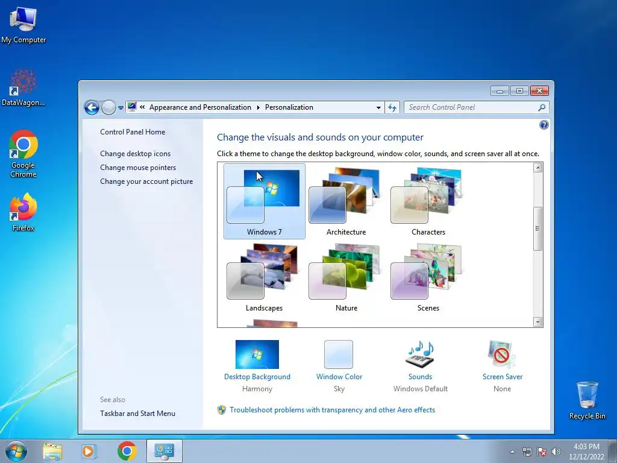Click the shield icon beside Troubleshoot link
Viewport: 617px width, 463px height.
[x=222, y=410]
